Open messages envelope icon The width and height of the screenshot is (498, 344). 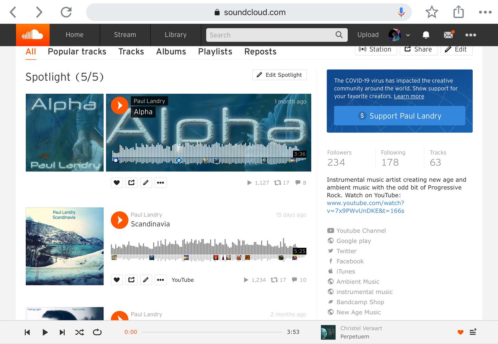point(449,35)
